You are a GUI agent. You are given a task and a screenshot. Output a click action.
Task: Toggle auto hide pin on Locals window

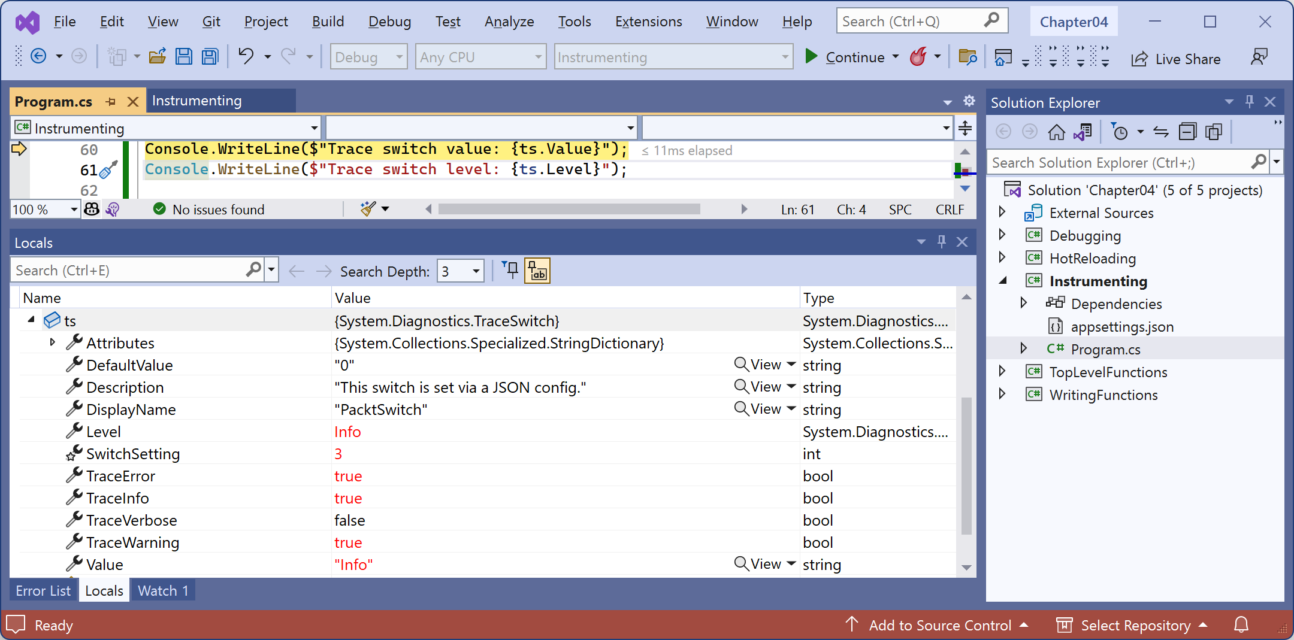click(x=941, y=242)
